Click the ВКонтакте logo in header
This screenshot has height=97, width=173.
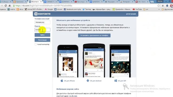tap(42, 14)
